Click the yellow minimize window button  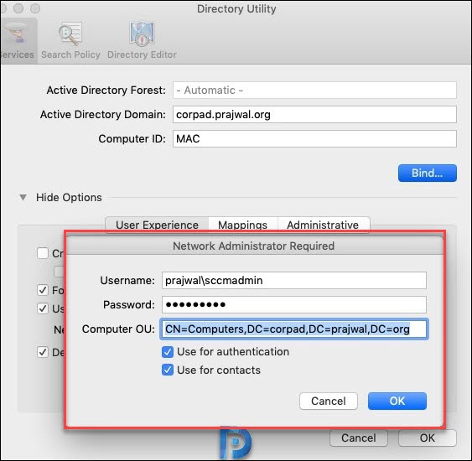tap(18, 8)
